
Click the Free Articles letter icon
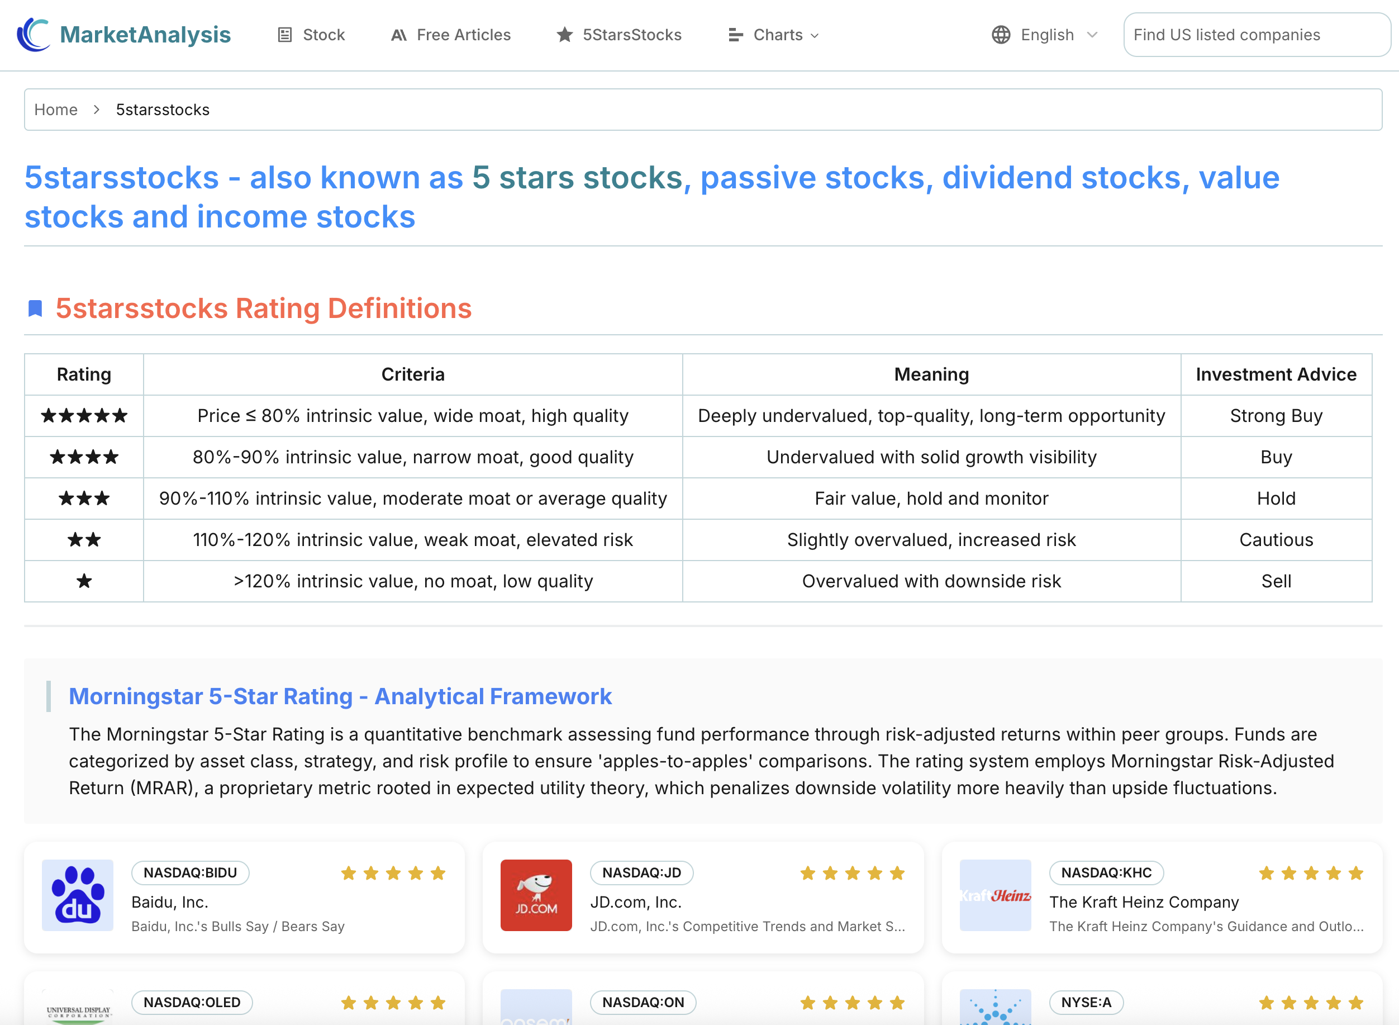tap(399, 35)
